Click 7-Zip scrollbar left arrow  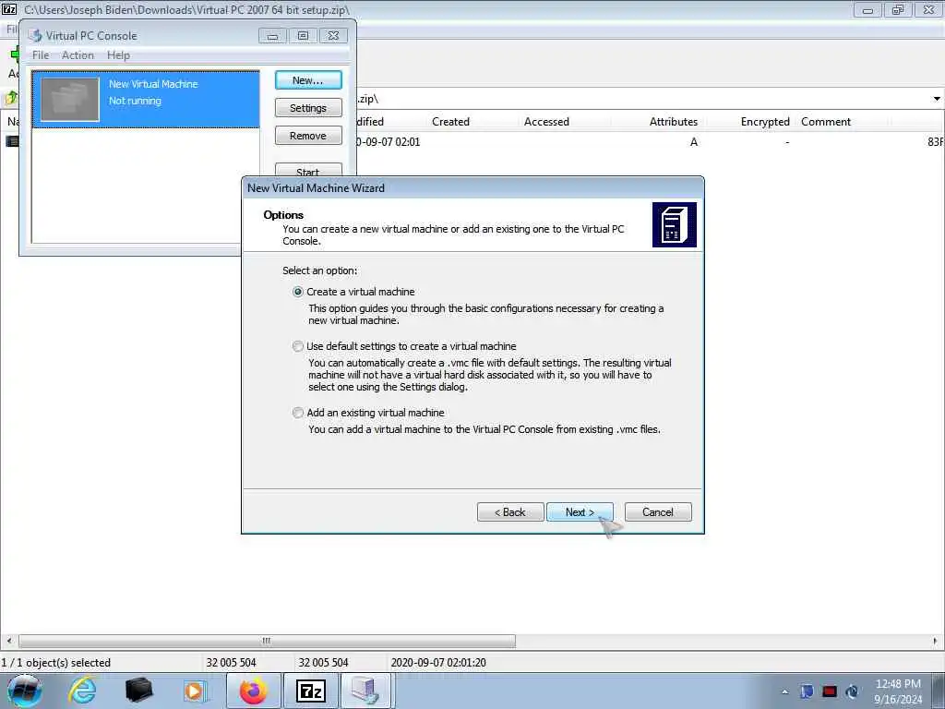[x=8, y=641]
